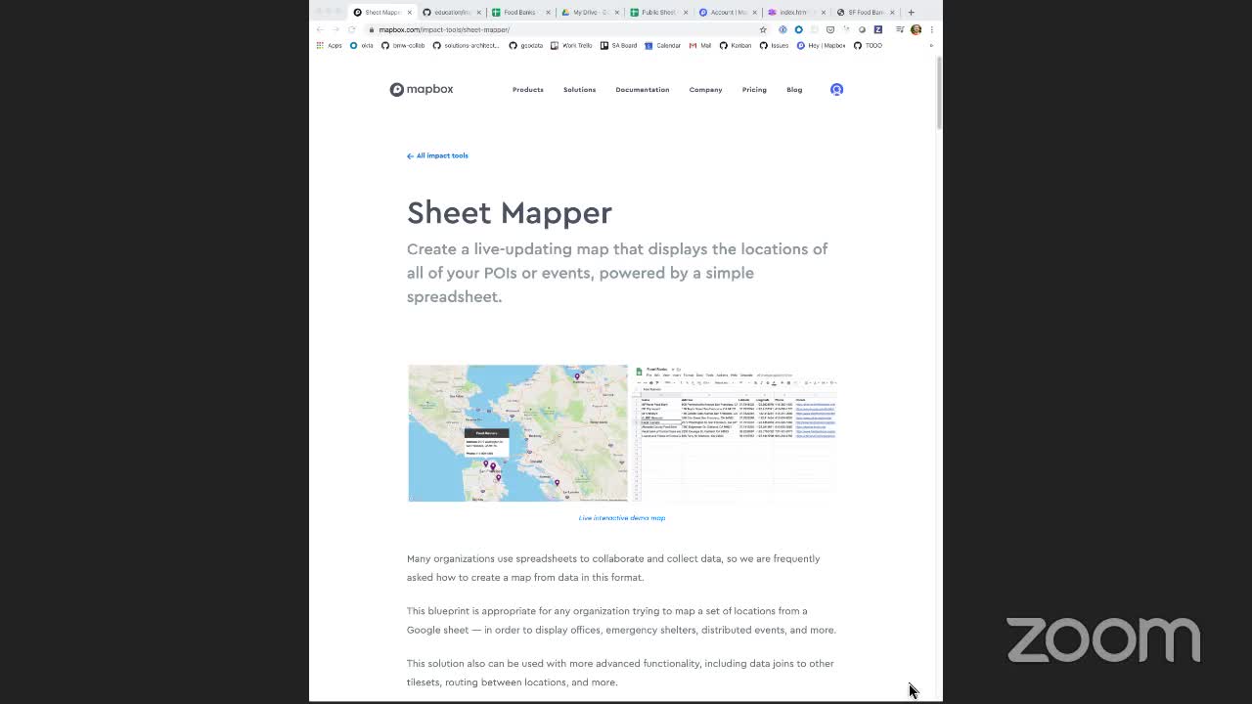The height and width of the screenshot is (704, 1252).
Task: Go back to the previous page
Action: pos(320,29)
